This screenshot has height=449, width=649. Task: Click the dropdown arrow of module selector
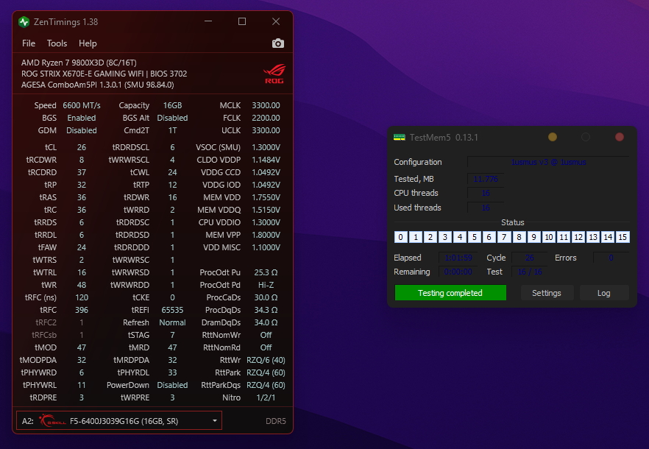pyautogui.click(x=214, y=421)
